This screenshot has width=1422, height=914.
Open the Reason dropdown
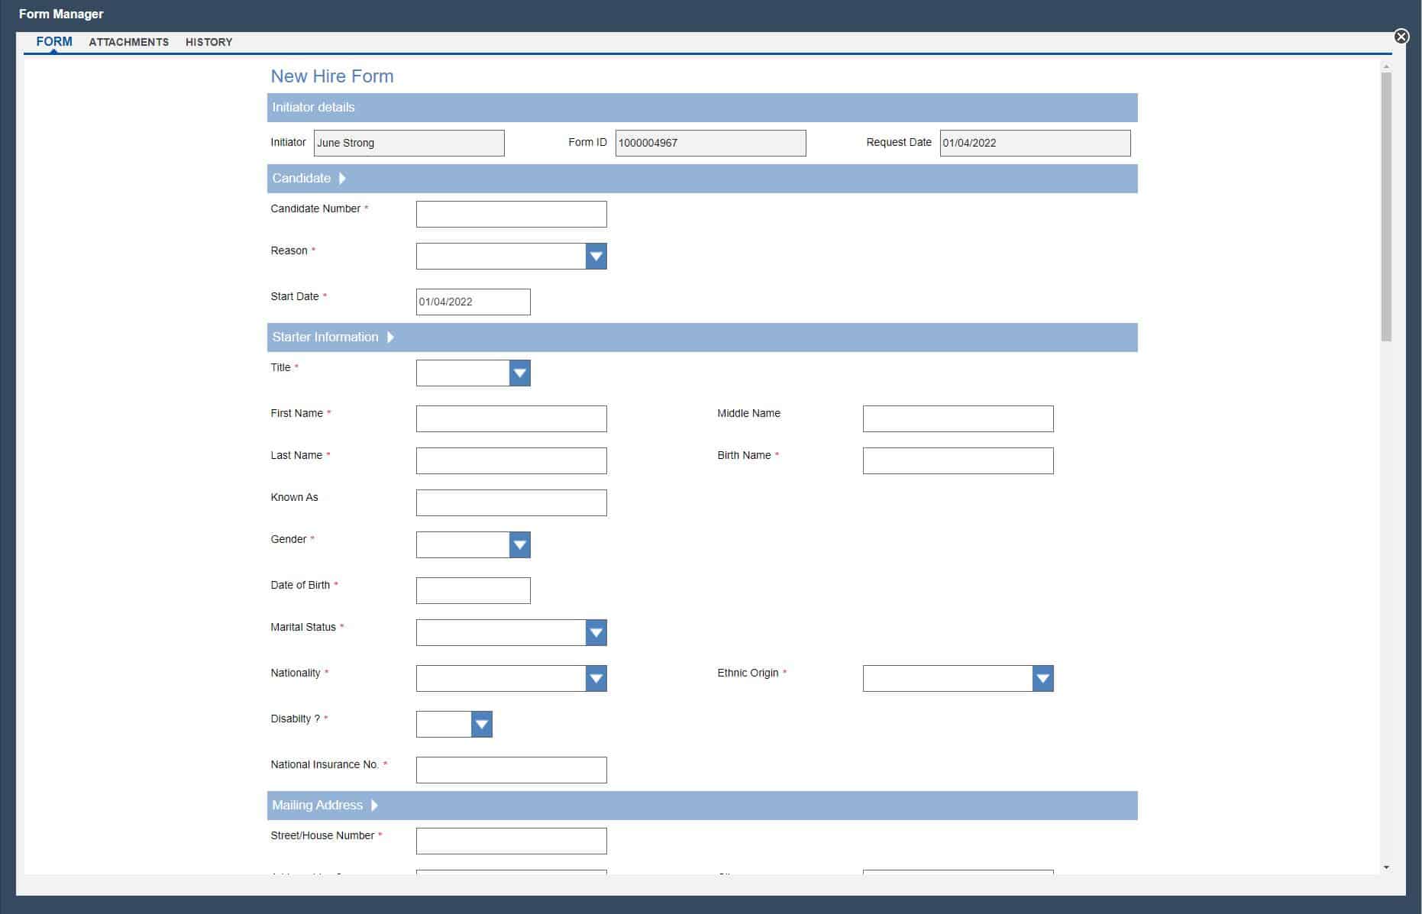596,257
